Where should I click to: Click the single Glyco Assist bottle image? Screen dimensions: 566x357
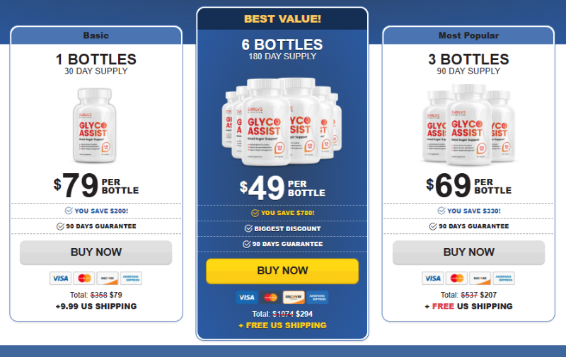(95, 126)
